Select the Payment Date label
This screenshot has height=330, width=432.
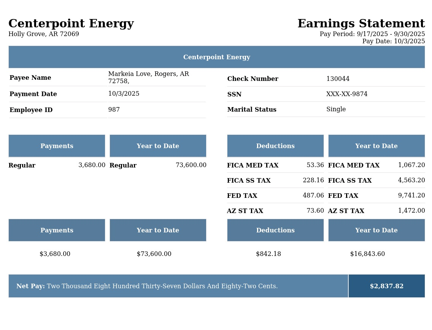[33, 94]
